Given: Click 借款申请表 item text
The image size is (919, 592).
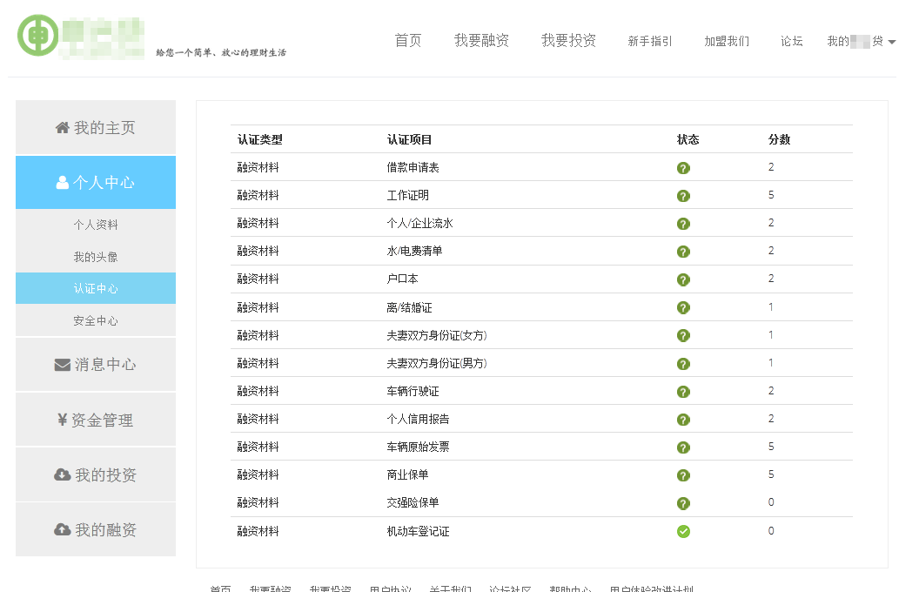Looking at the screenshot, I should pos(413,168).
